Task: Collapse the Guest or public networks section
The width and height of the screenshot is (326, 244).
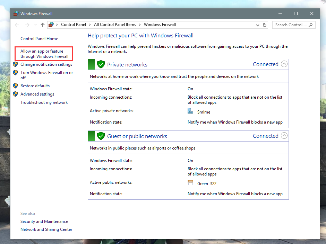Action: 284,135
